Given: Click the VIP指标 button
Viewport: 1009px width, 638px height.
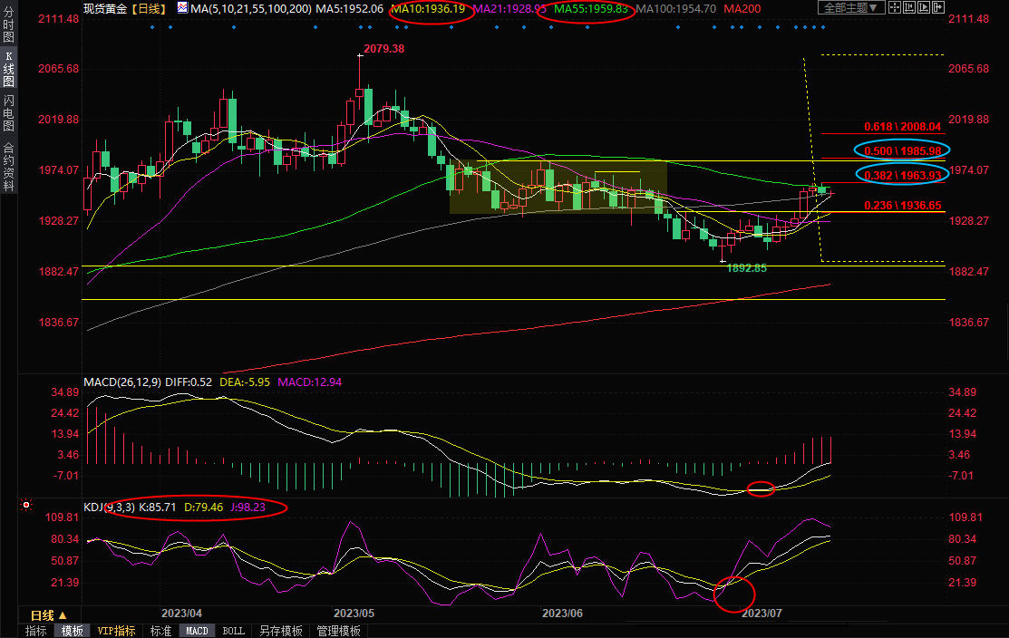Looking at the screenshot, I should tap(116, 631).
